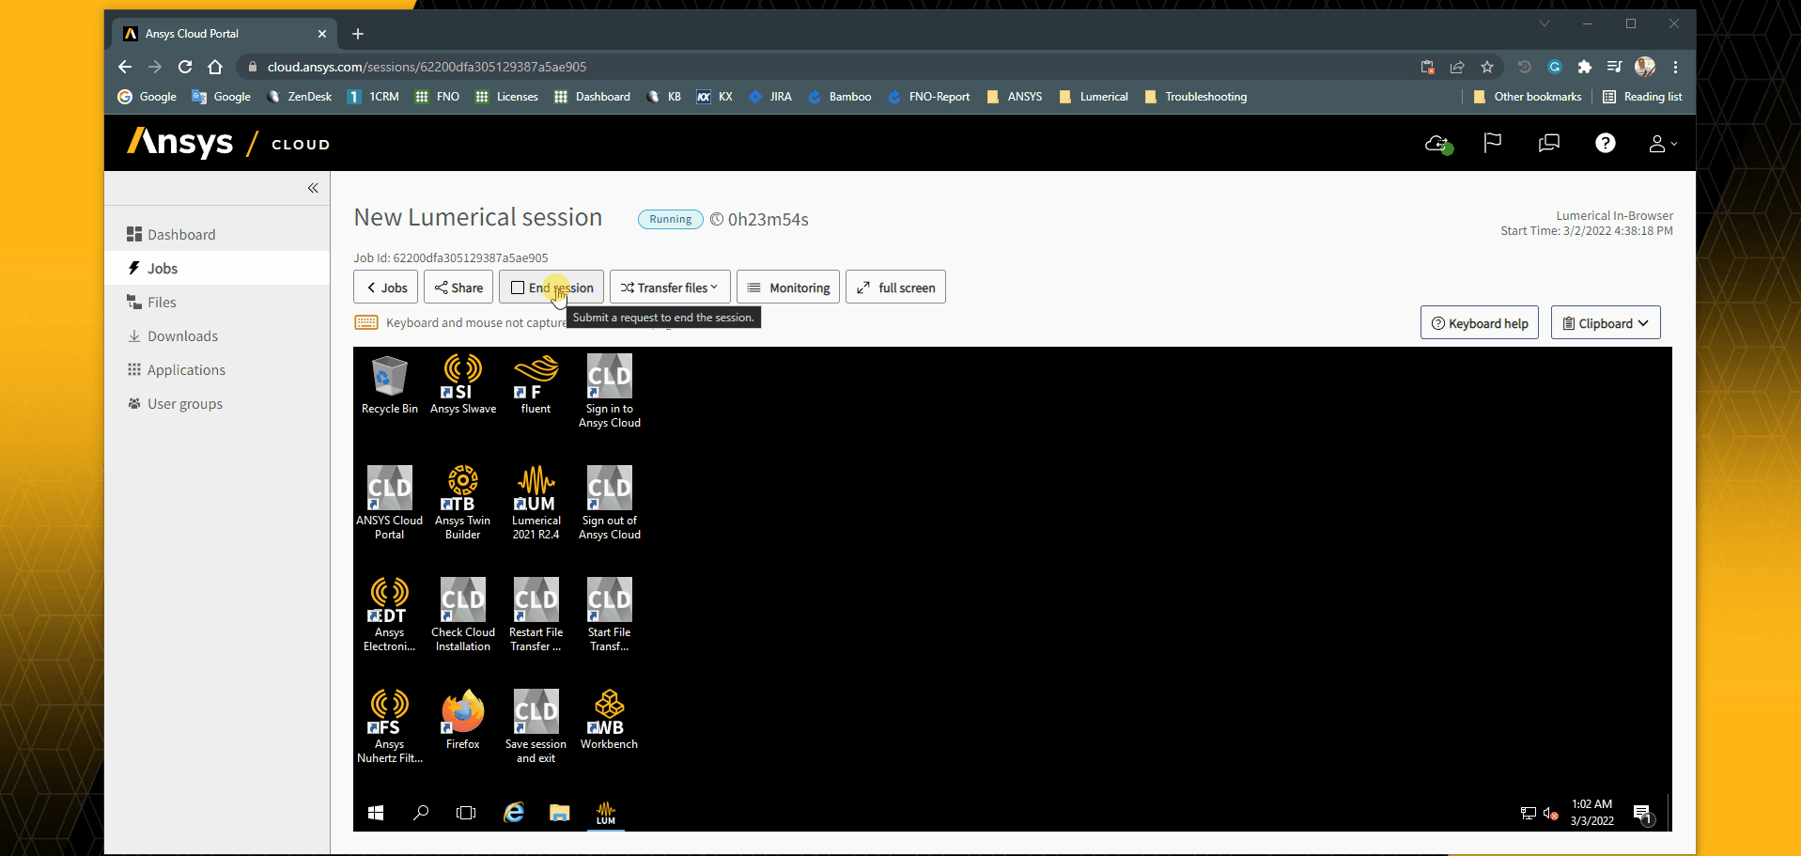
Task: Click Save session and exit shortcut
Action: pos(536,726)
